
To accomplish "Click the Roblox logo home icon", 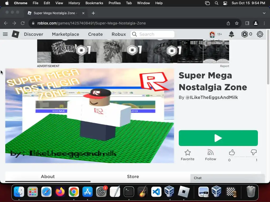I will tap(15, 34).
